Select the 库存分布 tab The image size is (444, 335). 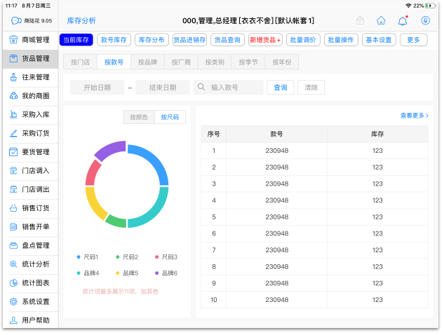(x=152, y=40)
